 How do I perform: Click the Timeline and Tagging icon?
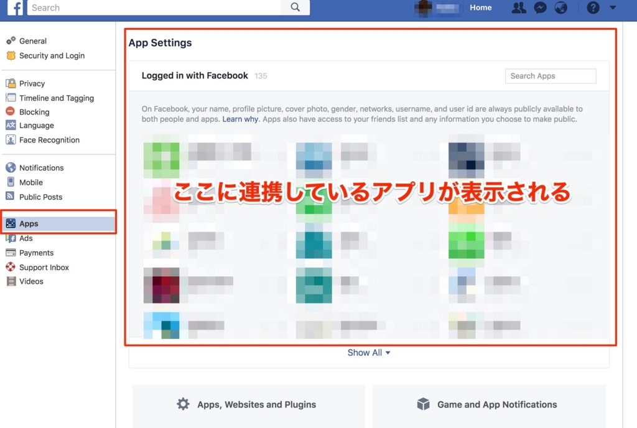point(11,98)
